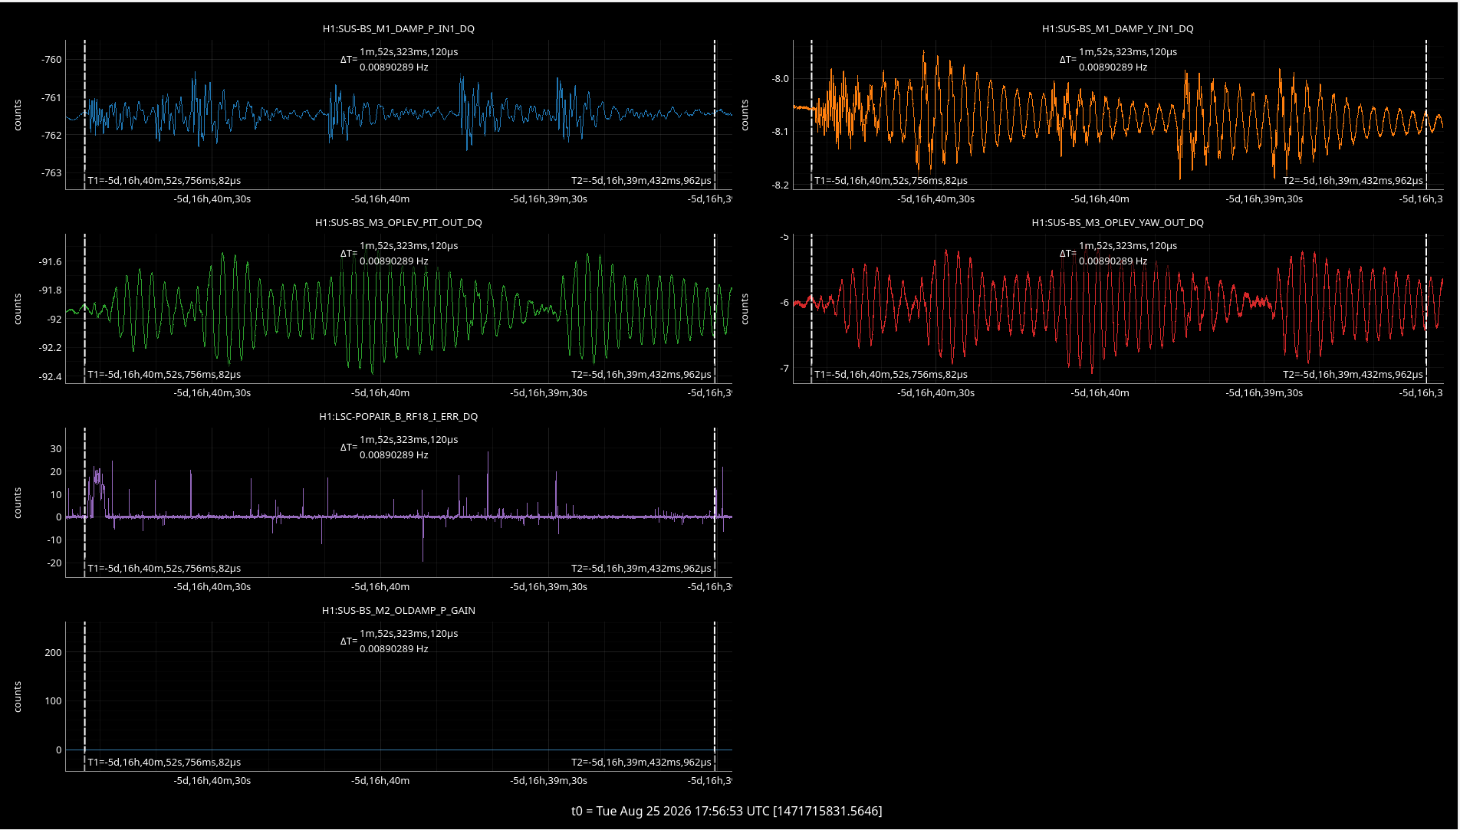The height and width of the screenshot is (830, 1460).
Task: Click the T2 readout in the OPLEV_PIT_OUT_DQ plot
Action: (641, 375)
